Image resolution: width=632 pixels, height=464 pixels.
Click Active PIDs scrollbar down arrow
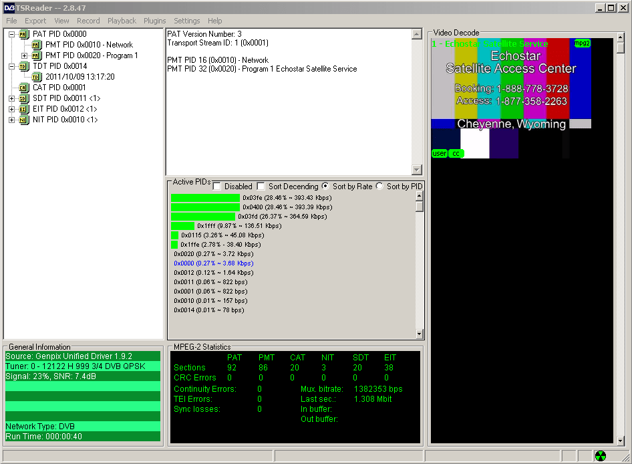[x=419, y=334]
